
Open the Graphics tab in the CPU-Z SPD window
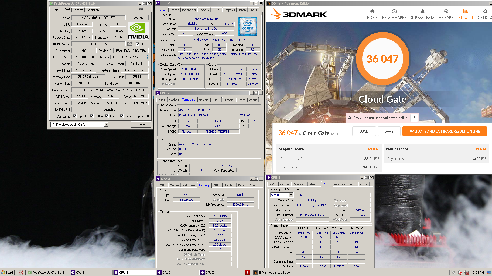(x=340, y=184)
